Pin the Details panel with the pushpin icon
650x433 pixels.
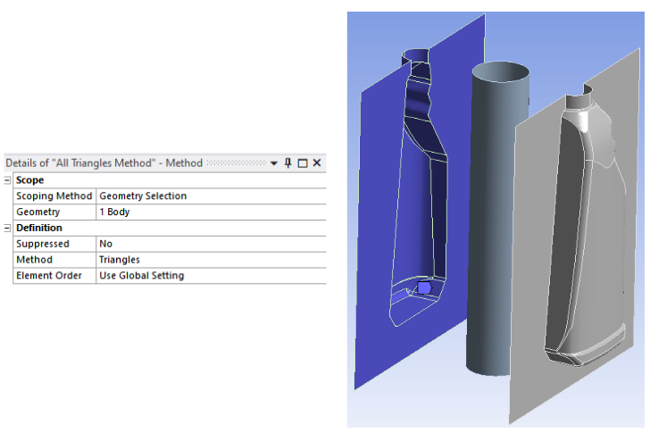(x=288, y=162)
